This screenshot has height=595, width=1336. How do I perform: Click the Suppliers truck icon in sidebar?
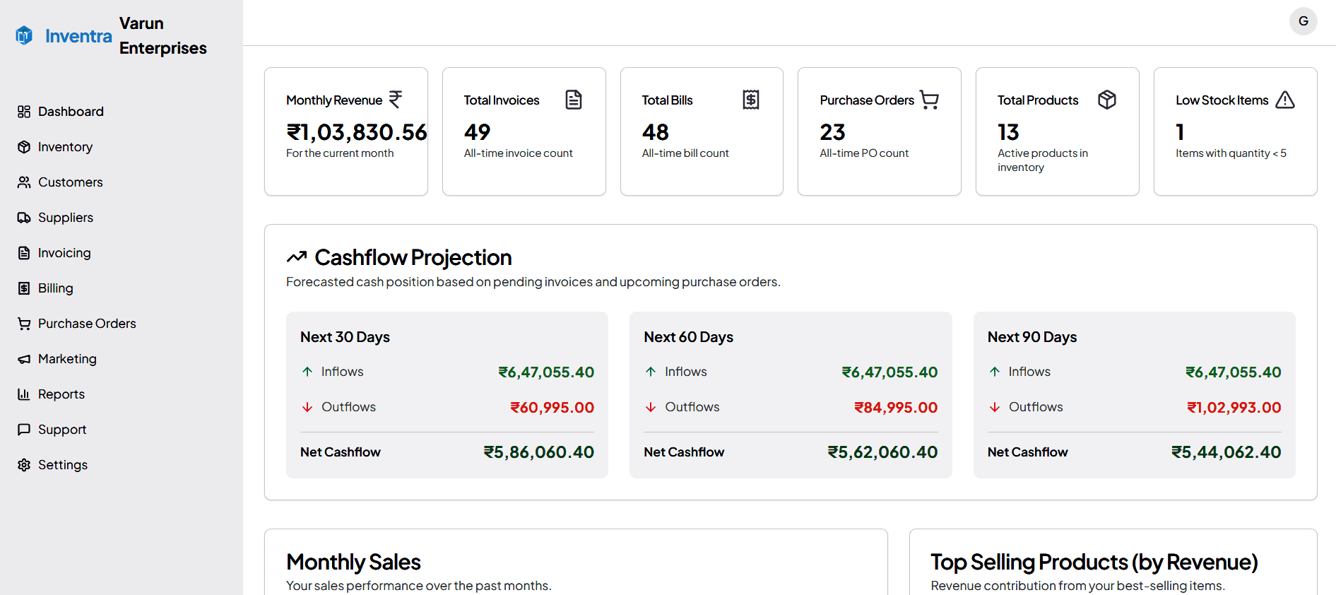[24, 218]
